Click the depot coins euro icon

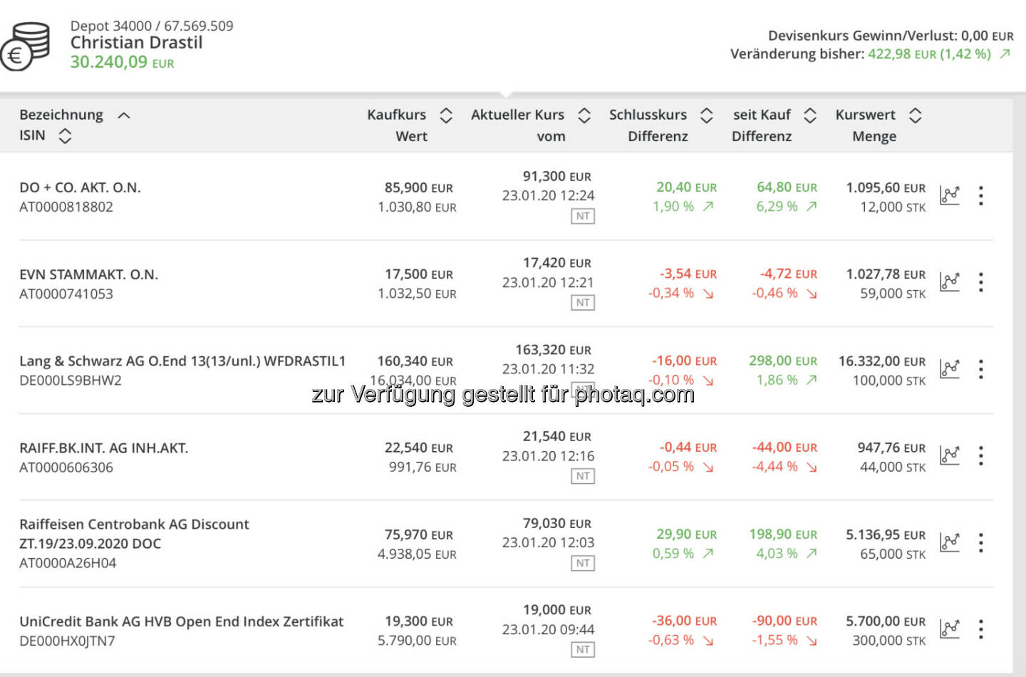(x=26, y=46)
